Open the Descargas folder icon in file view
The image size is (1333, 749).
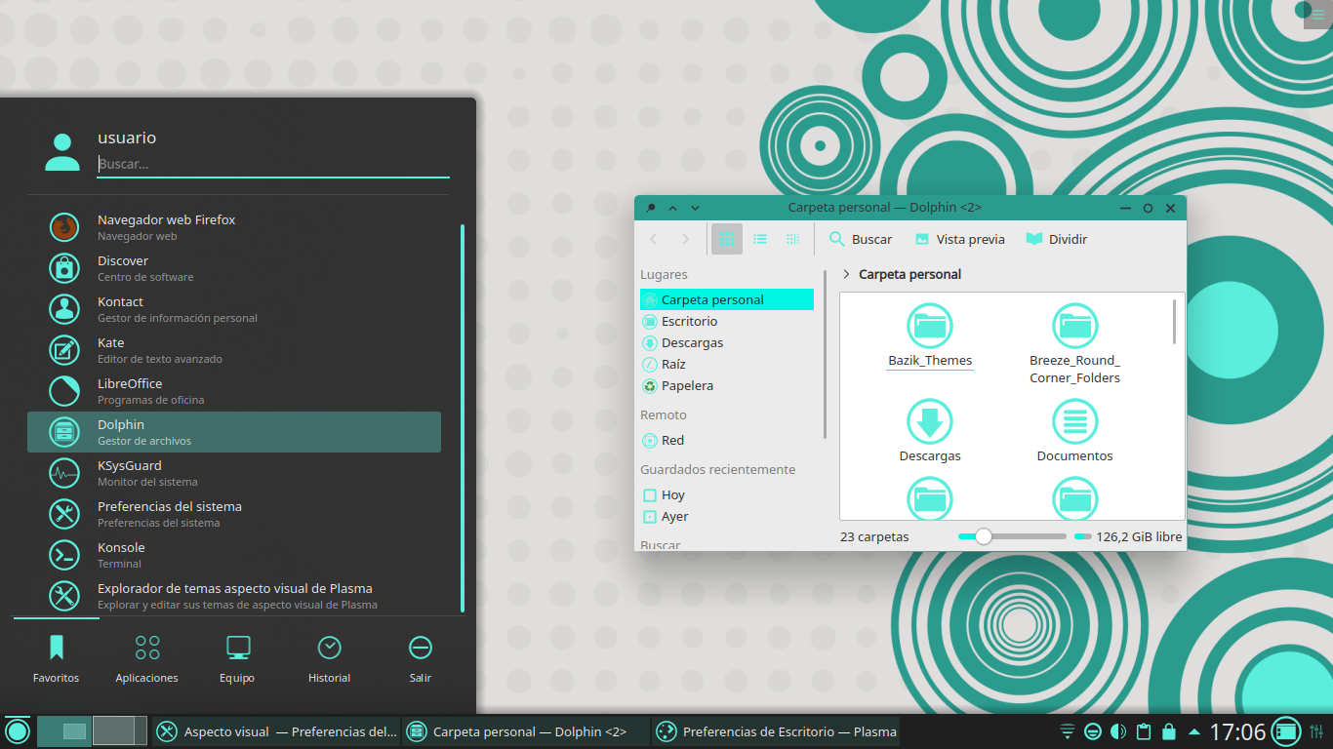[x=930, y=430]
